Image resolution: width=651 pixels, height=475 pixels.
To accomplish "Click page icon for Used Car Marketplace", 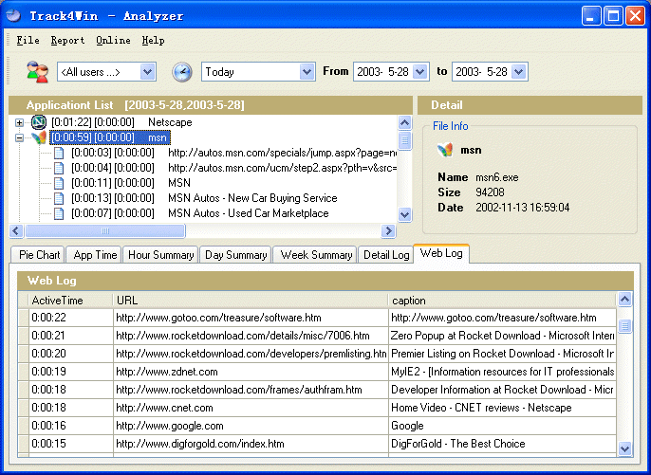I will [x=59, y=213].
